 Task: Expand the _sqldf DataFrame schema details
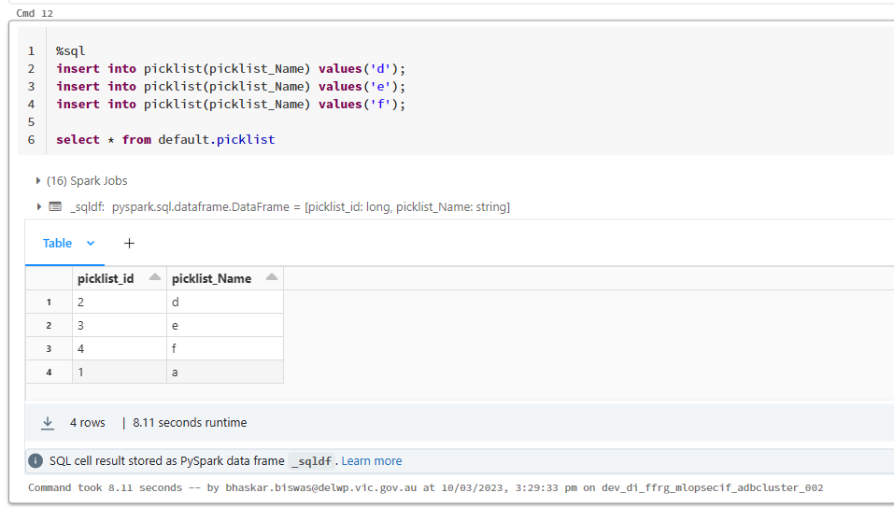[38, 207]
